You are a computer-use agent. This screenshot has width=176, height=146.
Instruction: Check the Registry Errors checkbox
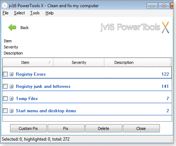5,74
